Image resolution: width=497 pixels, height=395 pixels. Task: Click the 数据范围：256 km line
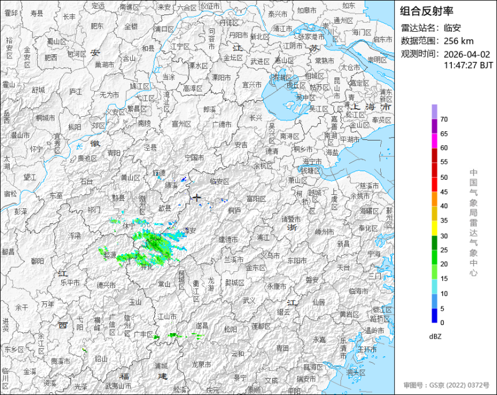pos(437,41)
